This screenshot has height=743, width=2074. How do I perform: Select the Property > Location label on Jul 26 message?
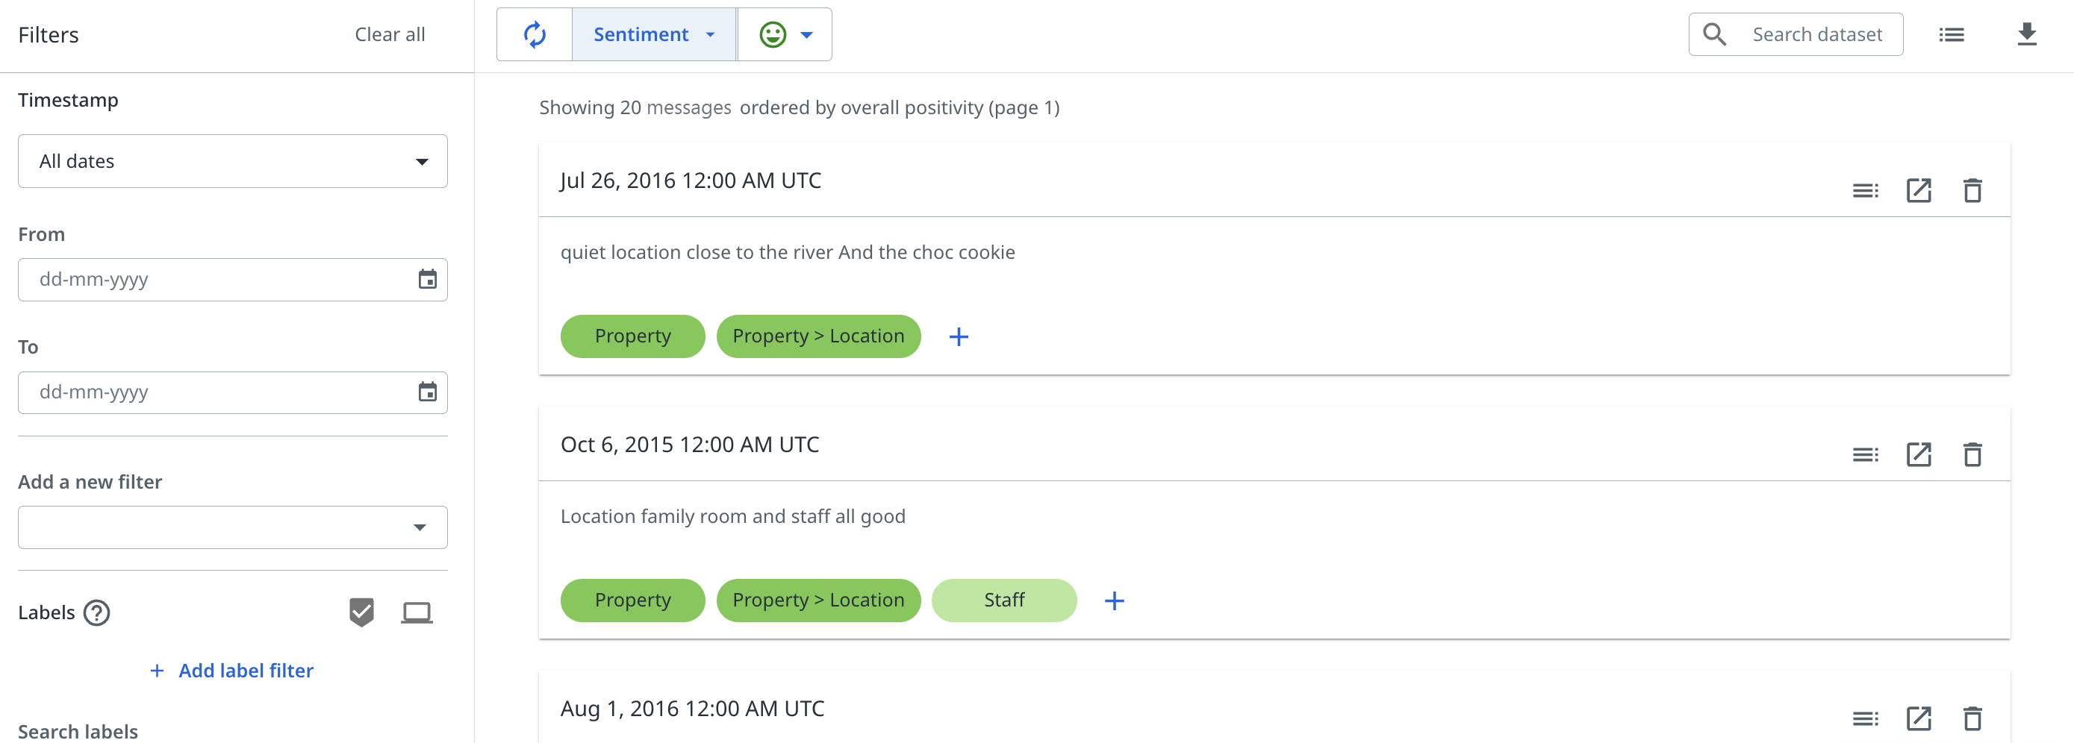coord(818,336)
